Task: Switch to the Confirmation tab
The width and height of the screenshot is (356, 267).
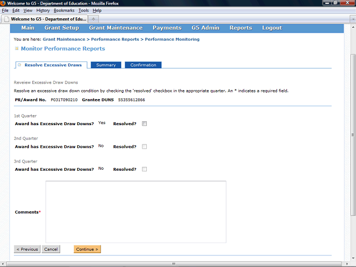Action: (x=144, y=65)
